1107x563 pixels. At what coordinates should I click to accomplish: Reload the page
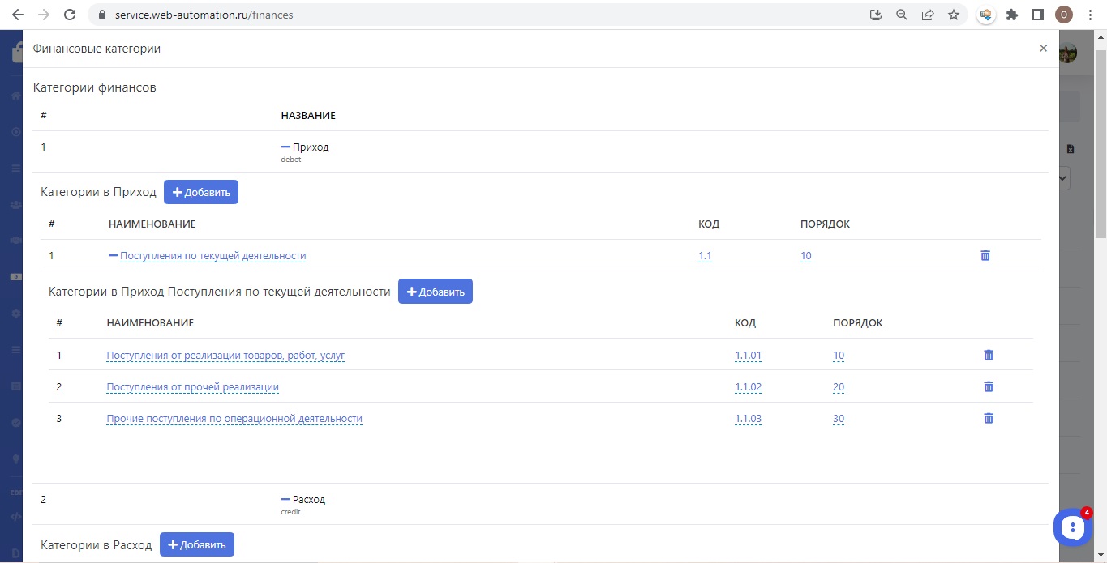(70, 15)
